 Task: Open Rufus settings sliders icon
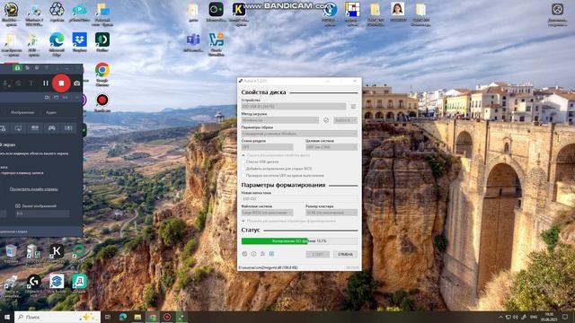262,254
